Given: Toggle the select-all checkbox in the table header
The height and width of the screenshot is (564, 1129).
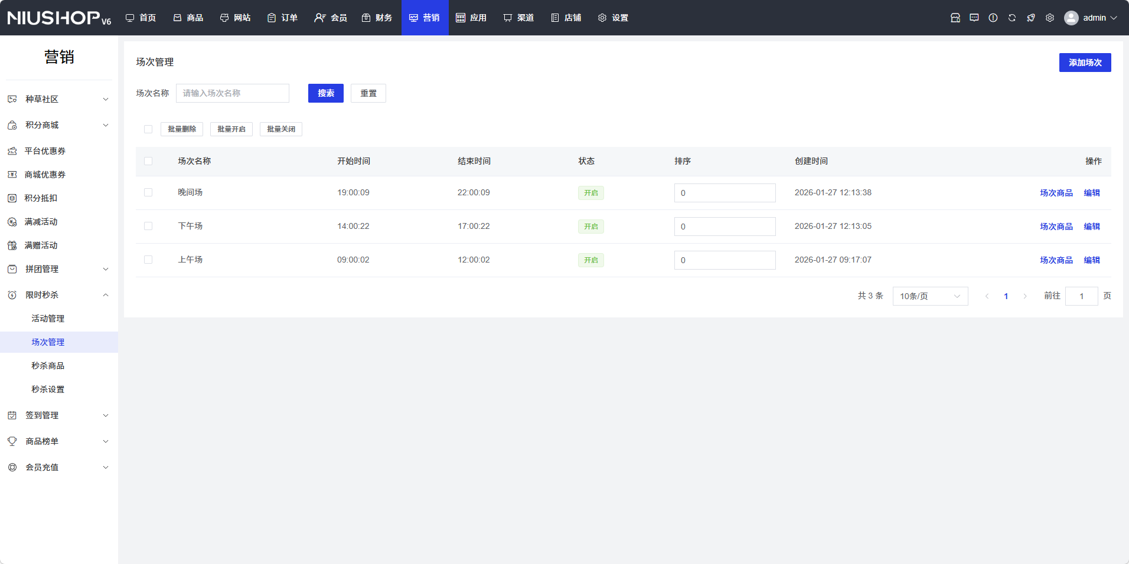Looking at the screenshot, I should click(x=148, y=161).
